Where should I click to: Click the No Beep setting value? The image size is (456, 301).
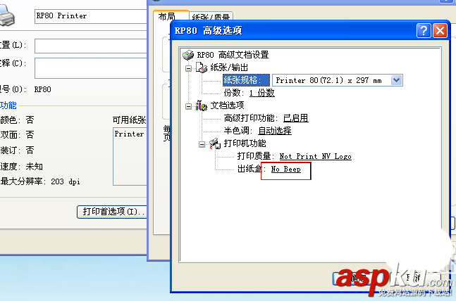coord(286,169)
